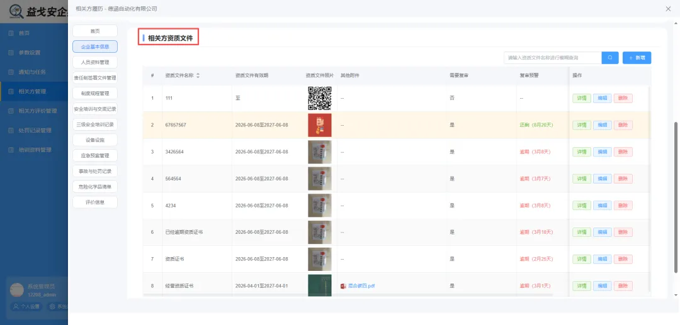
Task: Focus the 资质文件名称 search field
Action: click(553, 58)
